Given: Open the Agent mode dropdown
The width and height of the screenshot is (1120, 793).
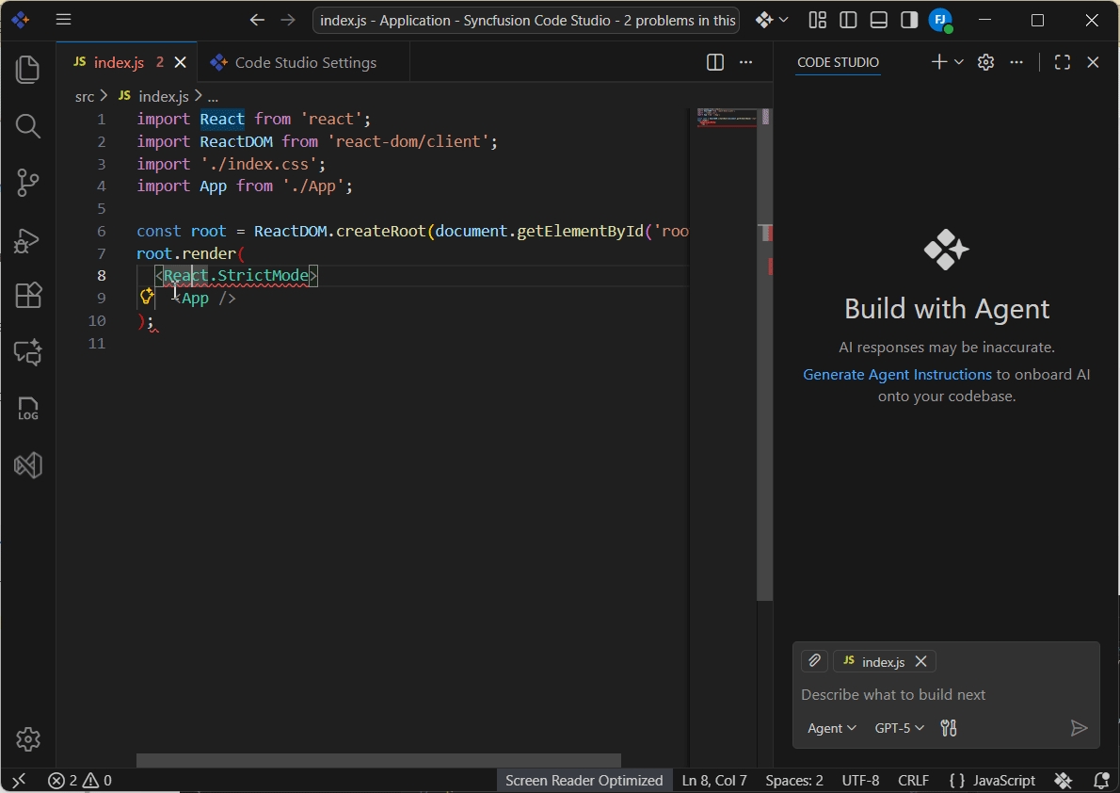Looking at the screenshot, I should (x=832, y=728).
